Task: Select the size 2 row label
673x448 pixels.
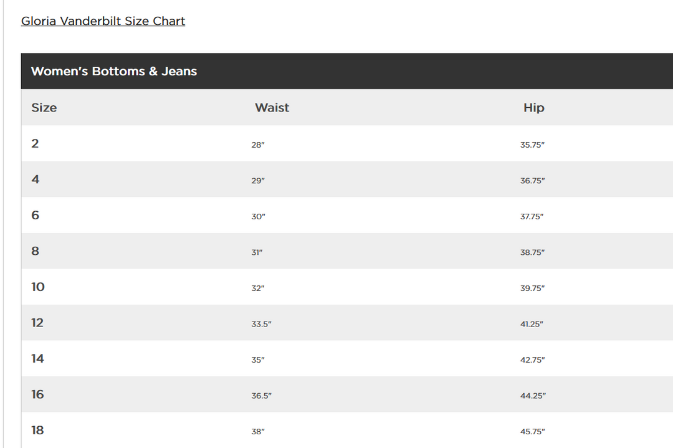Action: pos(36,144)
